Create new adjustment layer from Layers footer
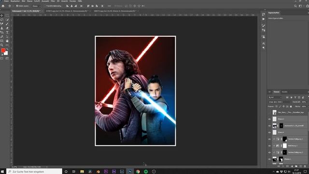The width and height of the screenshot is (309, 174). (x=292, y=166)
